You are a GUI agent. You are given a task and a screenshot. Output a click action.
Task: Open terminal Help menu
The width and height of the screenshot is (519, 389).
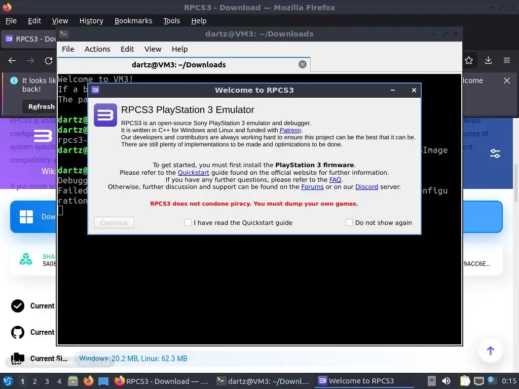[x=180, y=49]
